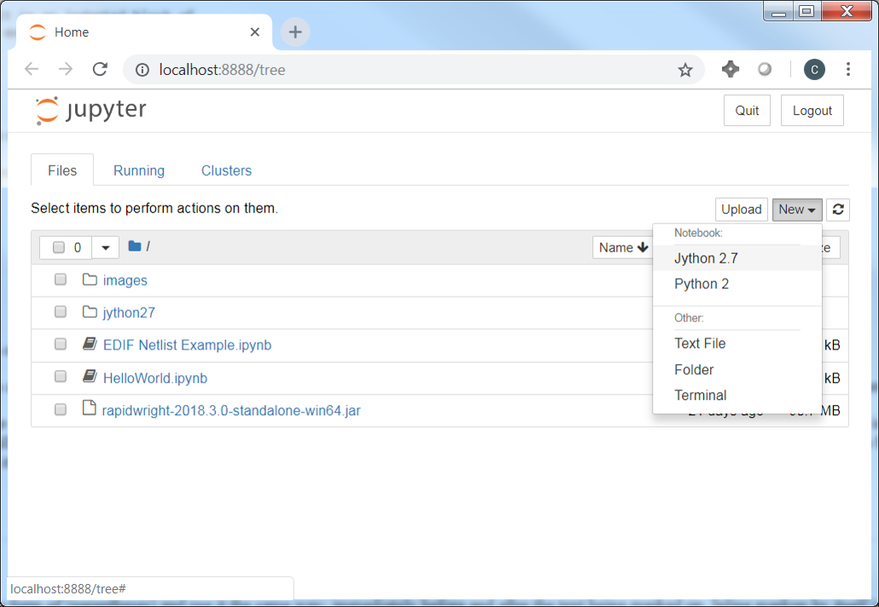This screenshot has width=879, height=607.
Task: Click the rapidwright jar file icon
Action: click(89, 408)
